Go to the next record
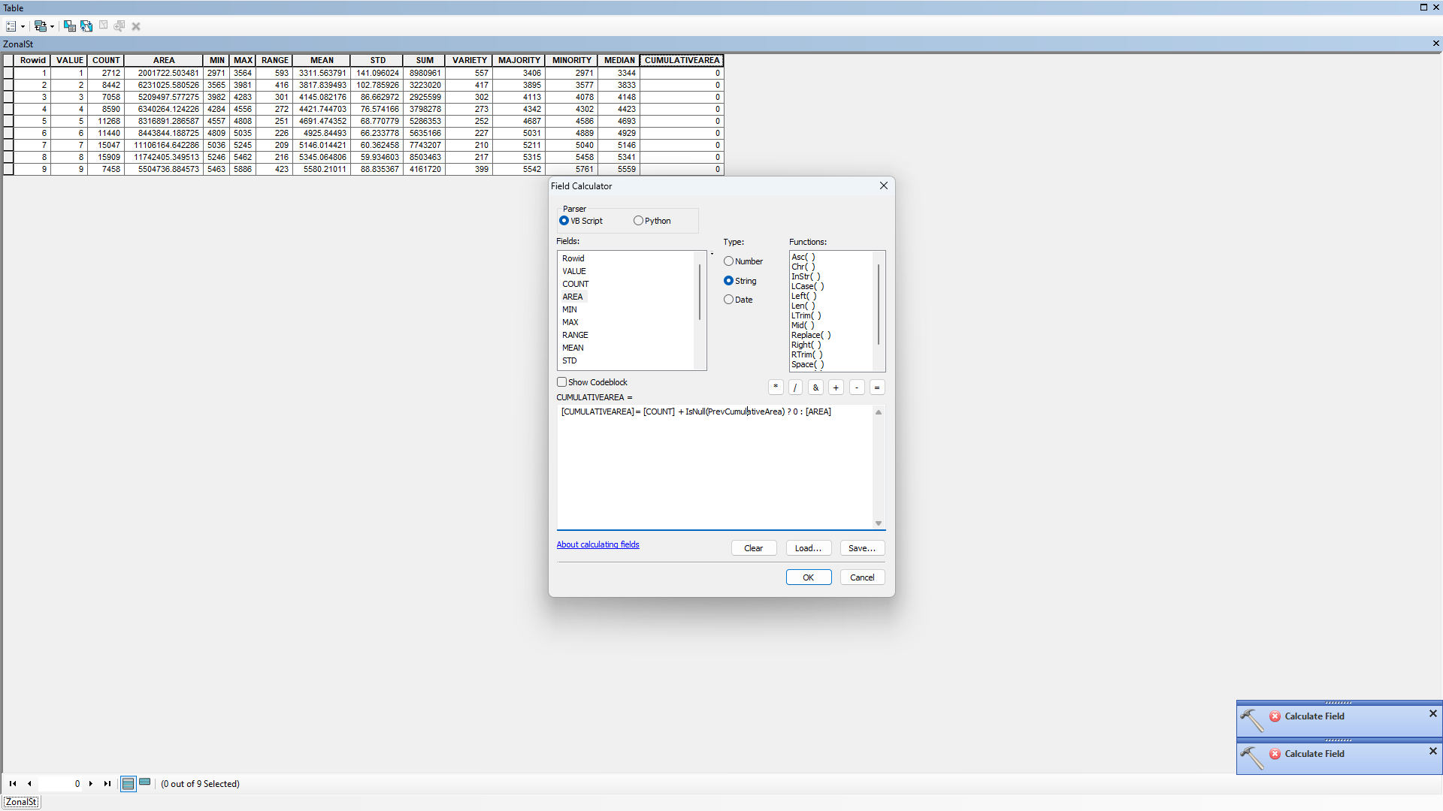 [x=91, y=783]
